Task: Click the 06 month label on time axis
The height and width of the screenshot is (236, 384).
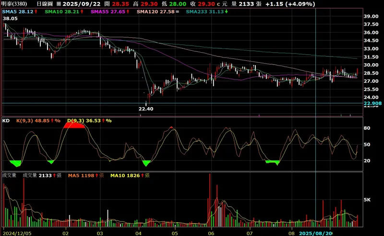Action: tap(211, 234)
